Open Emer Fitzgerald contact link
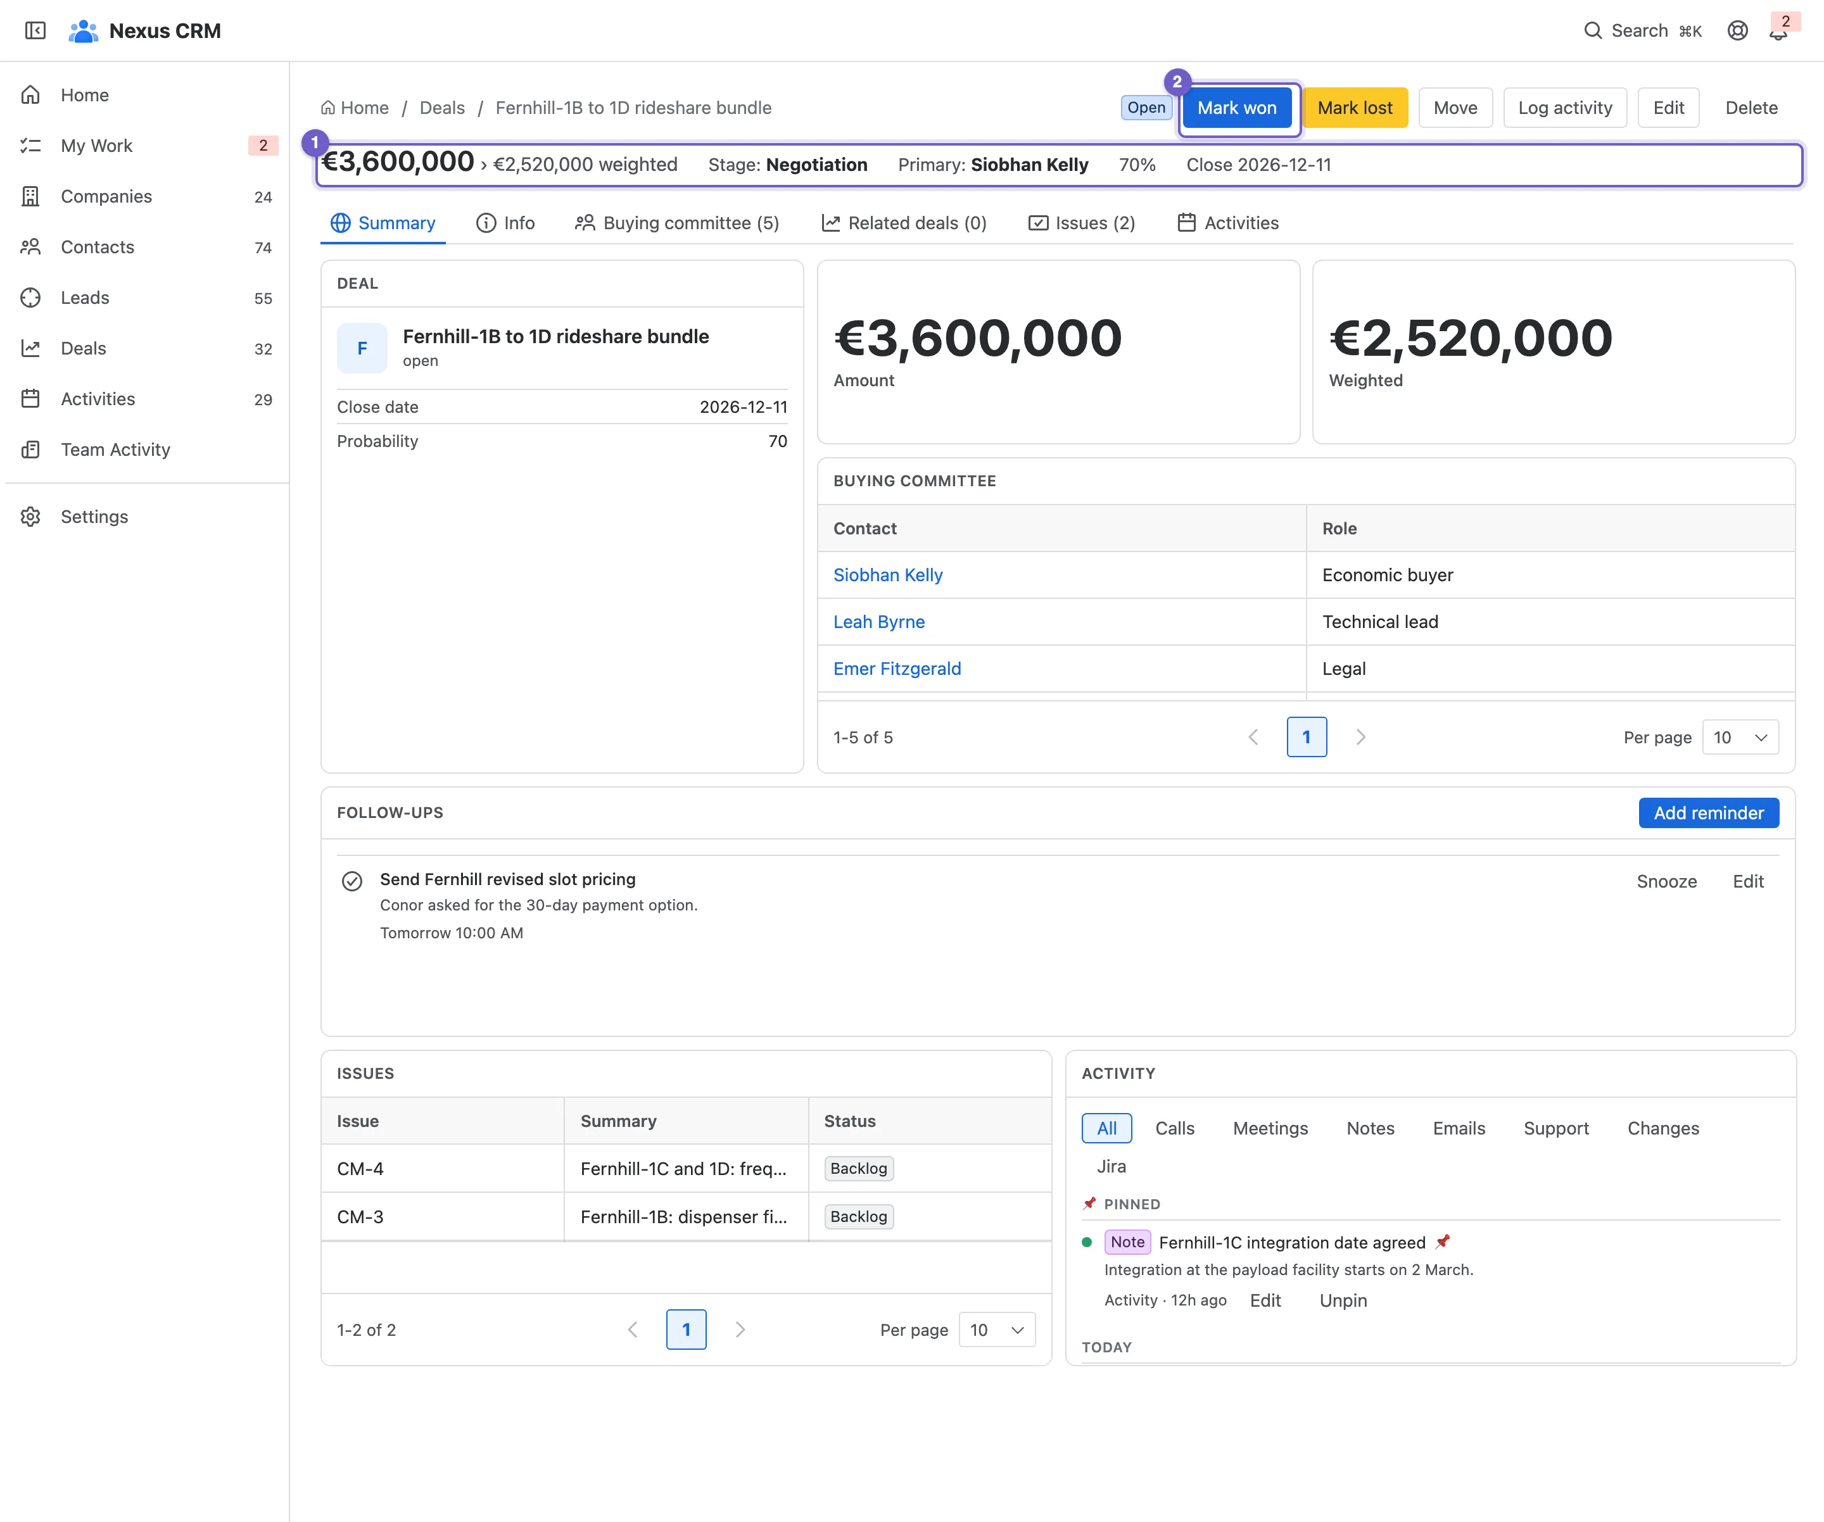1824x1522 pixels. (x=897, y=669)
